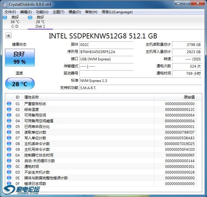Select the 可用备用空间 attribute row

point(101,115)
